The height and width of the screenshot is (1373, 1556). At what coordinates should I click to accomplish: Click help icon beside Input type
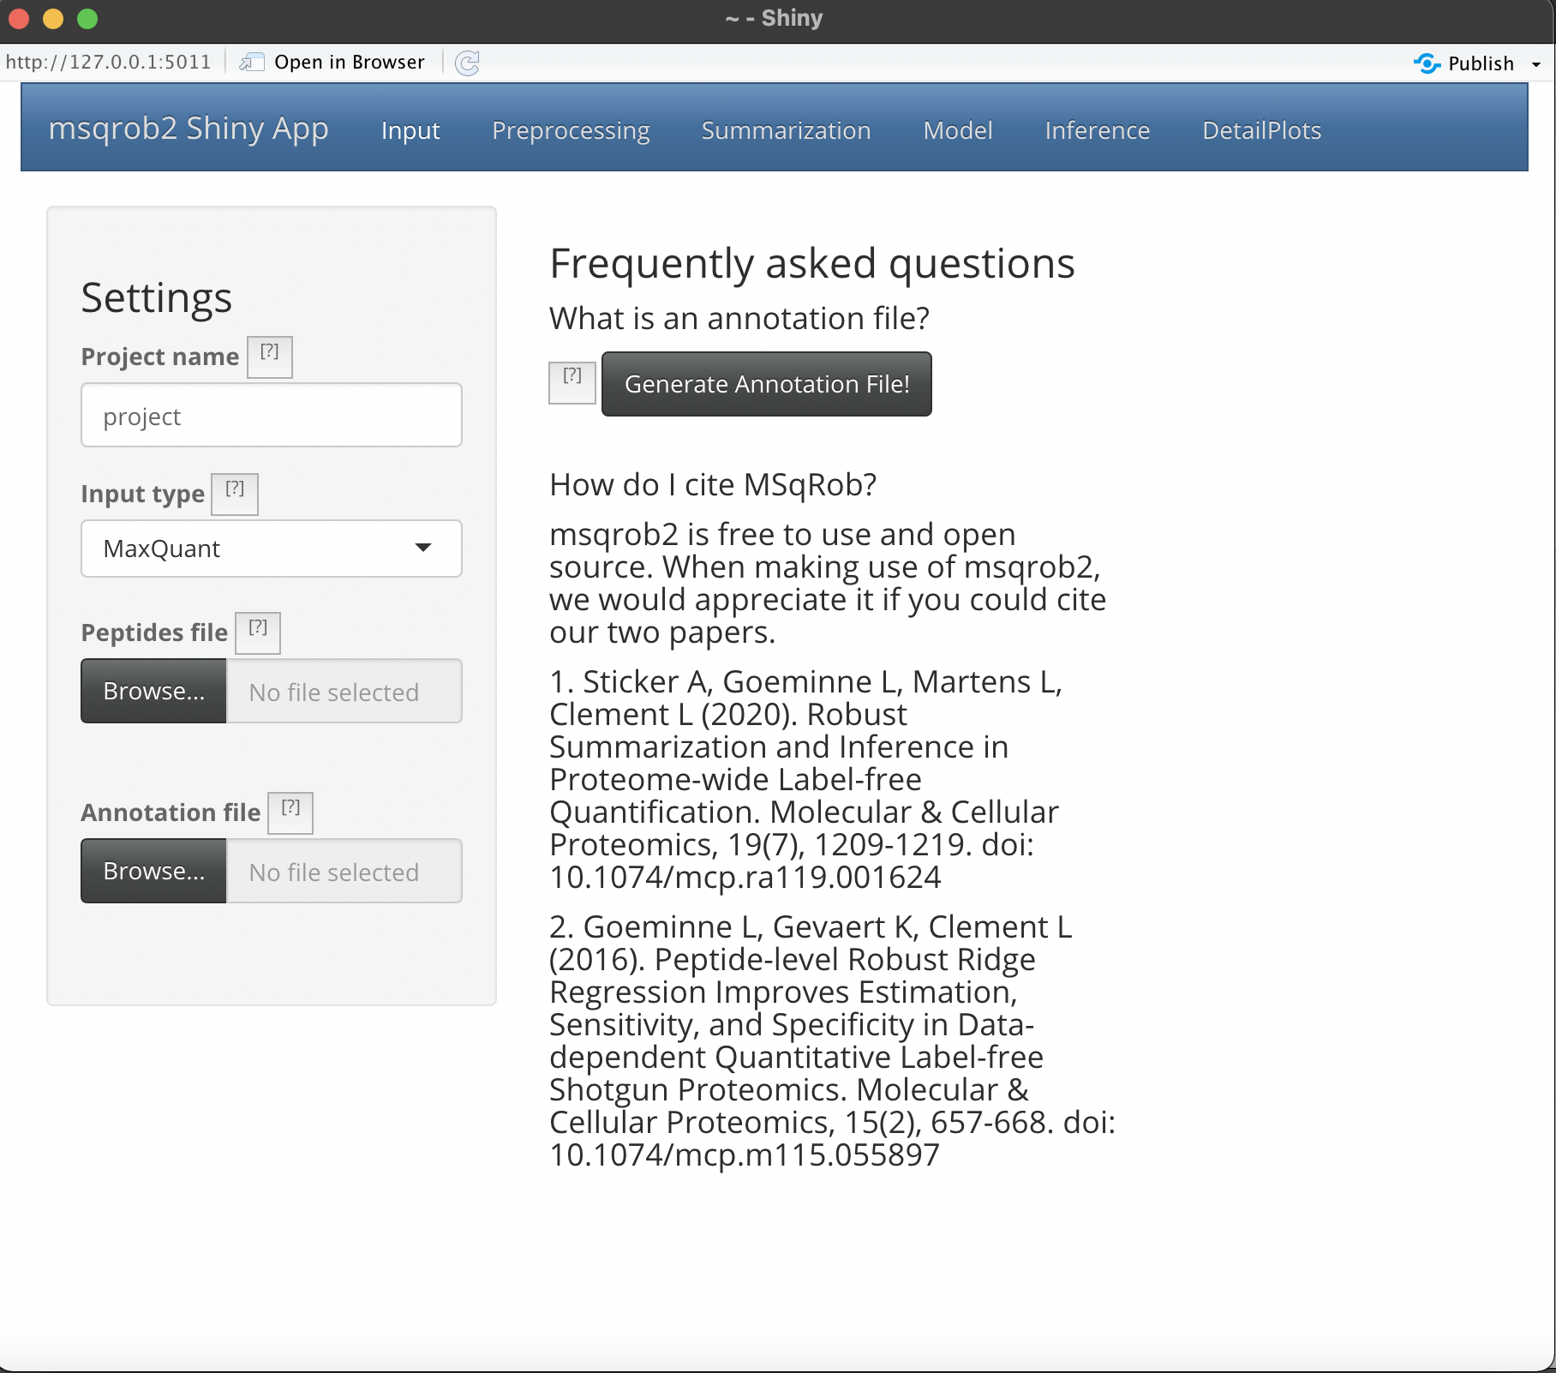pyautogui.click(x=234, y=493)
